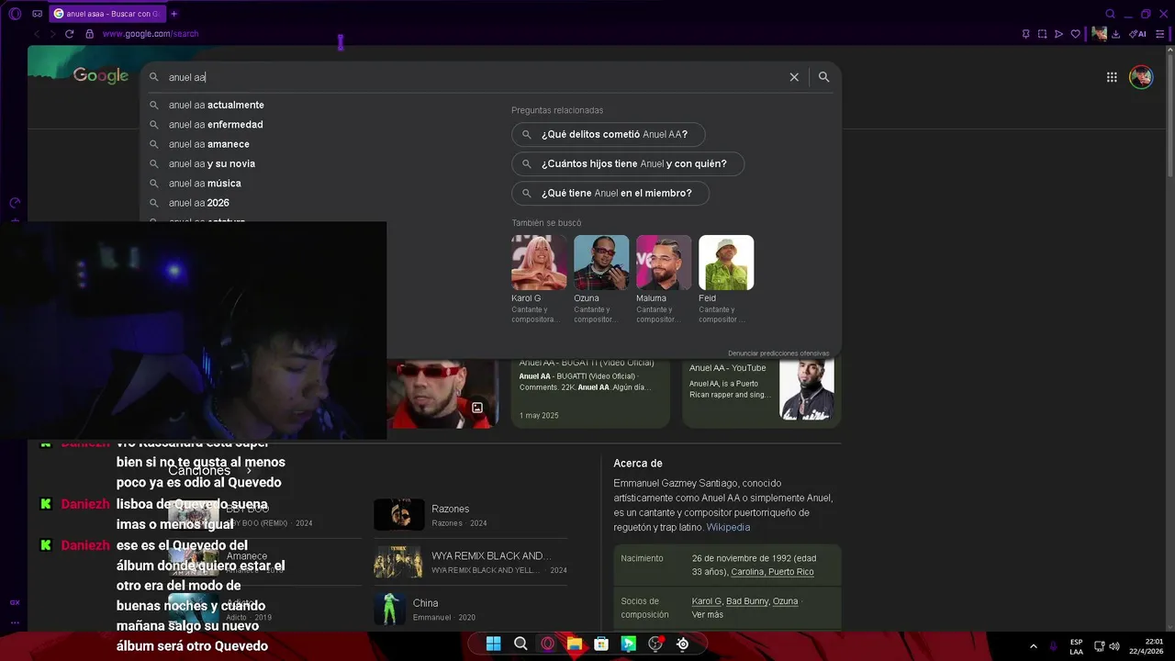
Task: Edit the search field containing anuel aa
Action: (473, 77)
